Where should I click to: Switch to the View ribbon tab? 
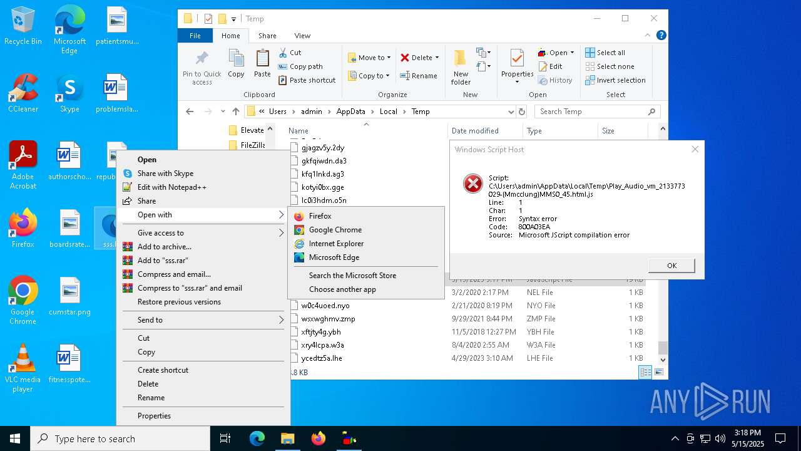point(302,36)
